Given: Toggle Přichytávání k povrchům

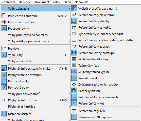Looking at the screenshot, I should tap(36, 75).
